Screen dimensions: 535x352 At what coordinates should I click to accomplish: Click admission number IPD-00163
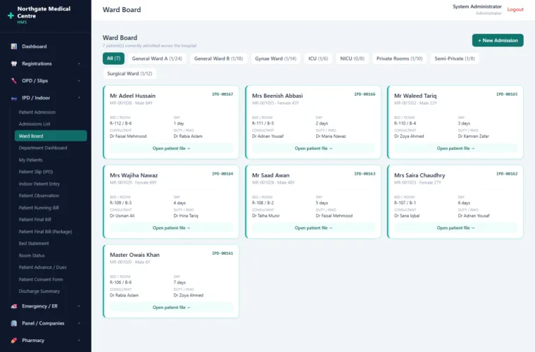click(365, 174)
